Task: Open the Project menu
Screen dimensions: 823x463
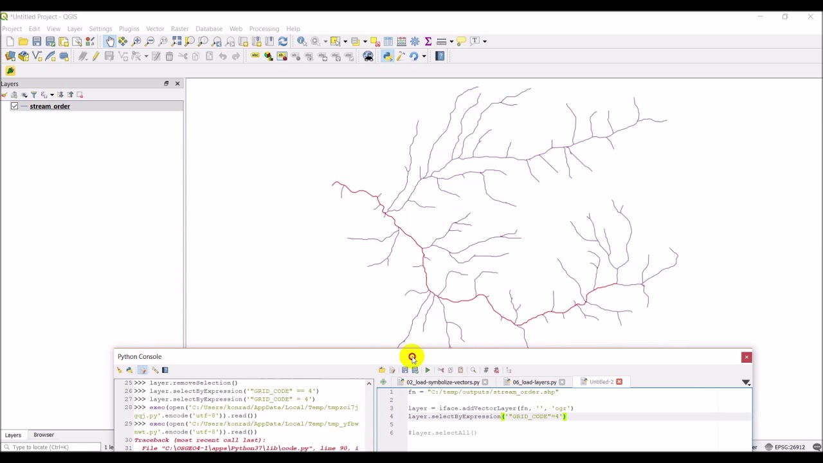Action: click(x=12, y=29)
